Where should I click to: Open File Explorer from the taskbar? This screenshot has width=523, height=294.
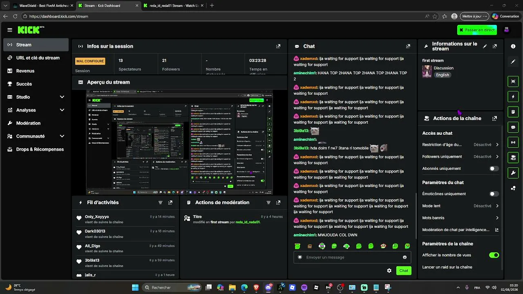tap(232, 287)
